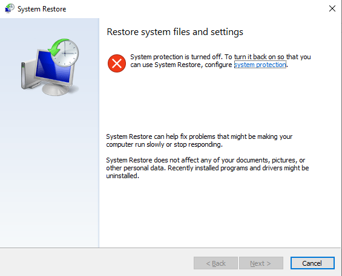Click the word 'uninstalled' in the last paragraph
This screenshot has width=342, height=276.
(x=122, y=176)
